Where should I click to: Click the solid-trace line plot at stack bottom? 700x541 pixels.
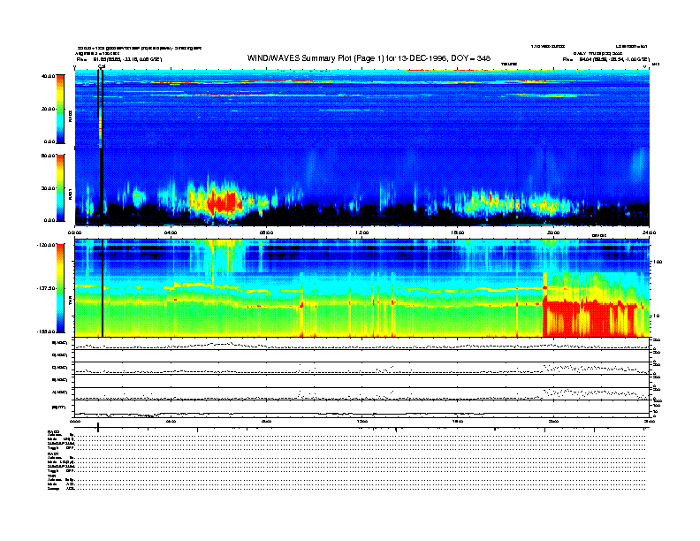[361, 408]
